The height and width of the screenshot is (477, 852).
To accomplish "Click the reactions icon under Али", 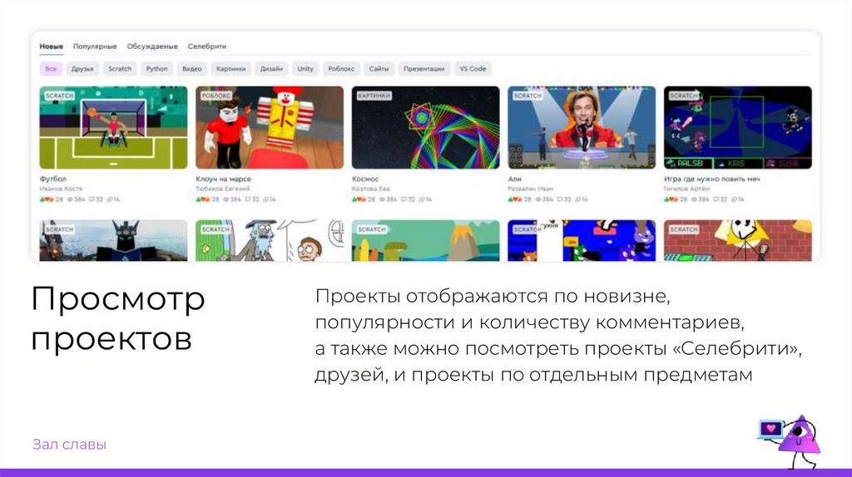I will (x=514, y=199).
